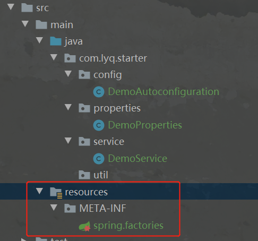Select the DemoAutoconfiguration class

164,92
